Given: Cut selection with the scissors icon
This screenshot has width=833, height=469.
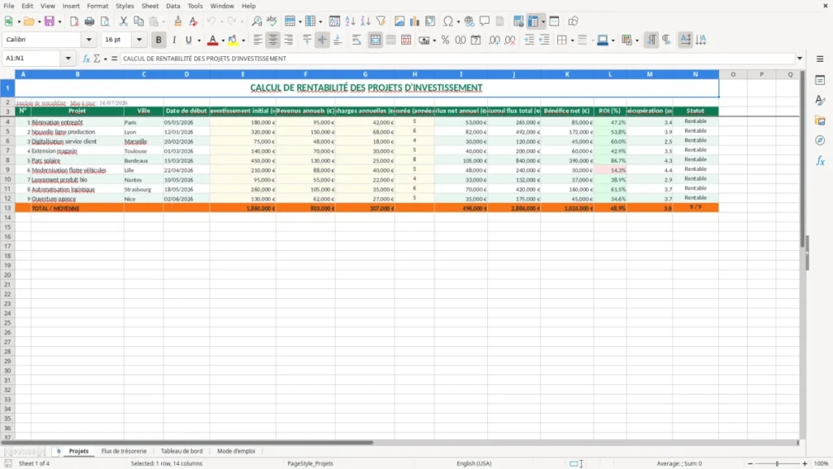Looking at the screenshot, I should coord(124,21).
